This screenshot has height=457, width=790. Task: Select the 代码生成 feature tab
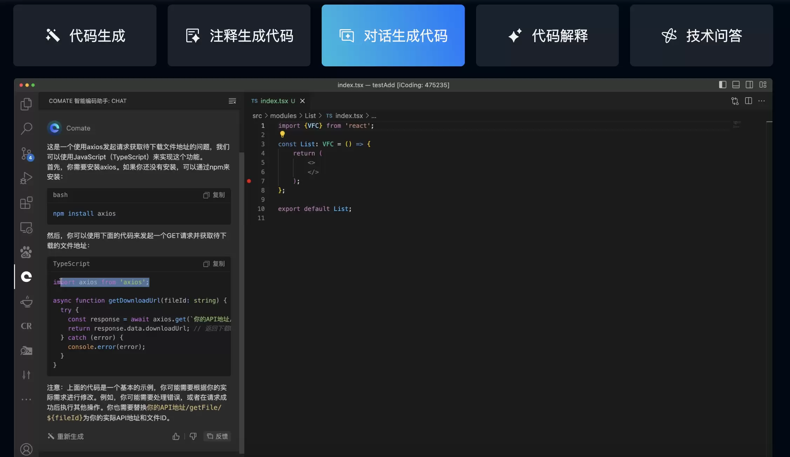pyautogui.click(x=85, y=35)
